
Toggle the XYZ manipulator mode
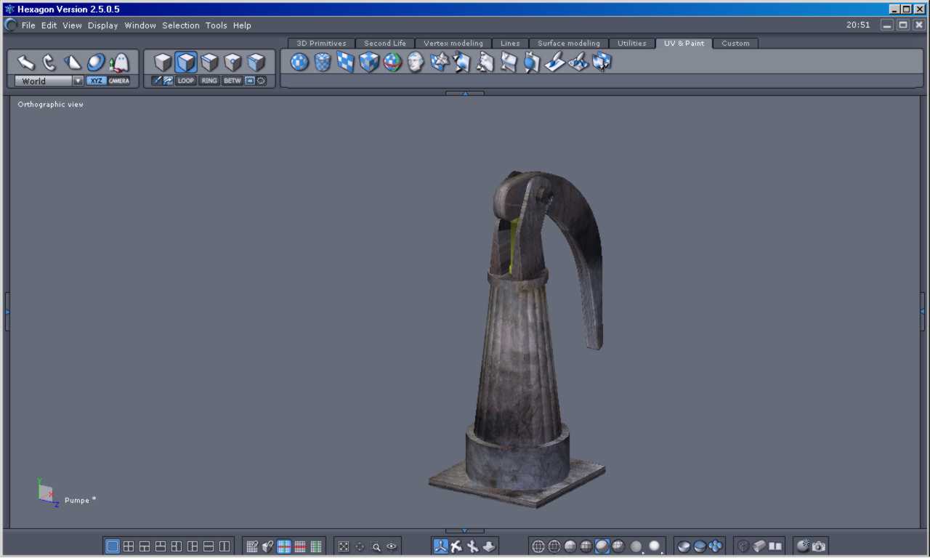(96, 81)
